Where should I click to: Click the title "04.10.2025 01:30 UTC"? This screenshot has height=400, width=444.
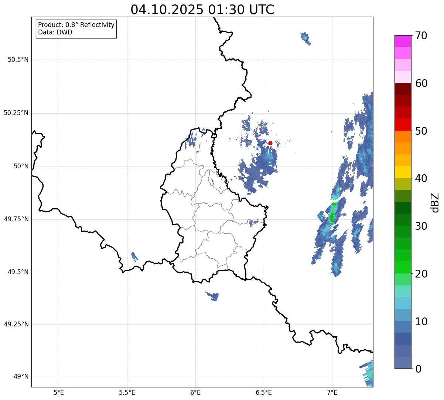(x=202, y=10)
